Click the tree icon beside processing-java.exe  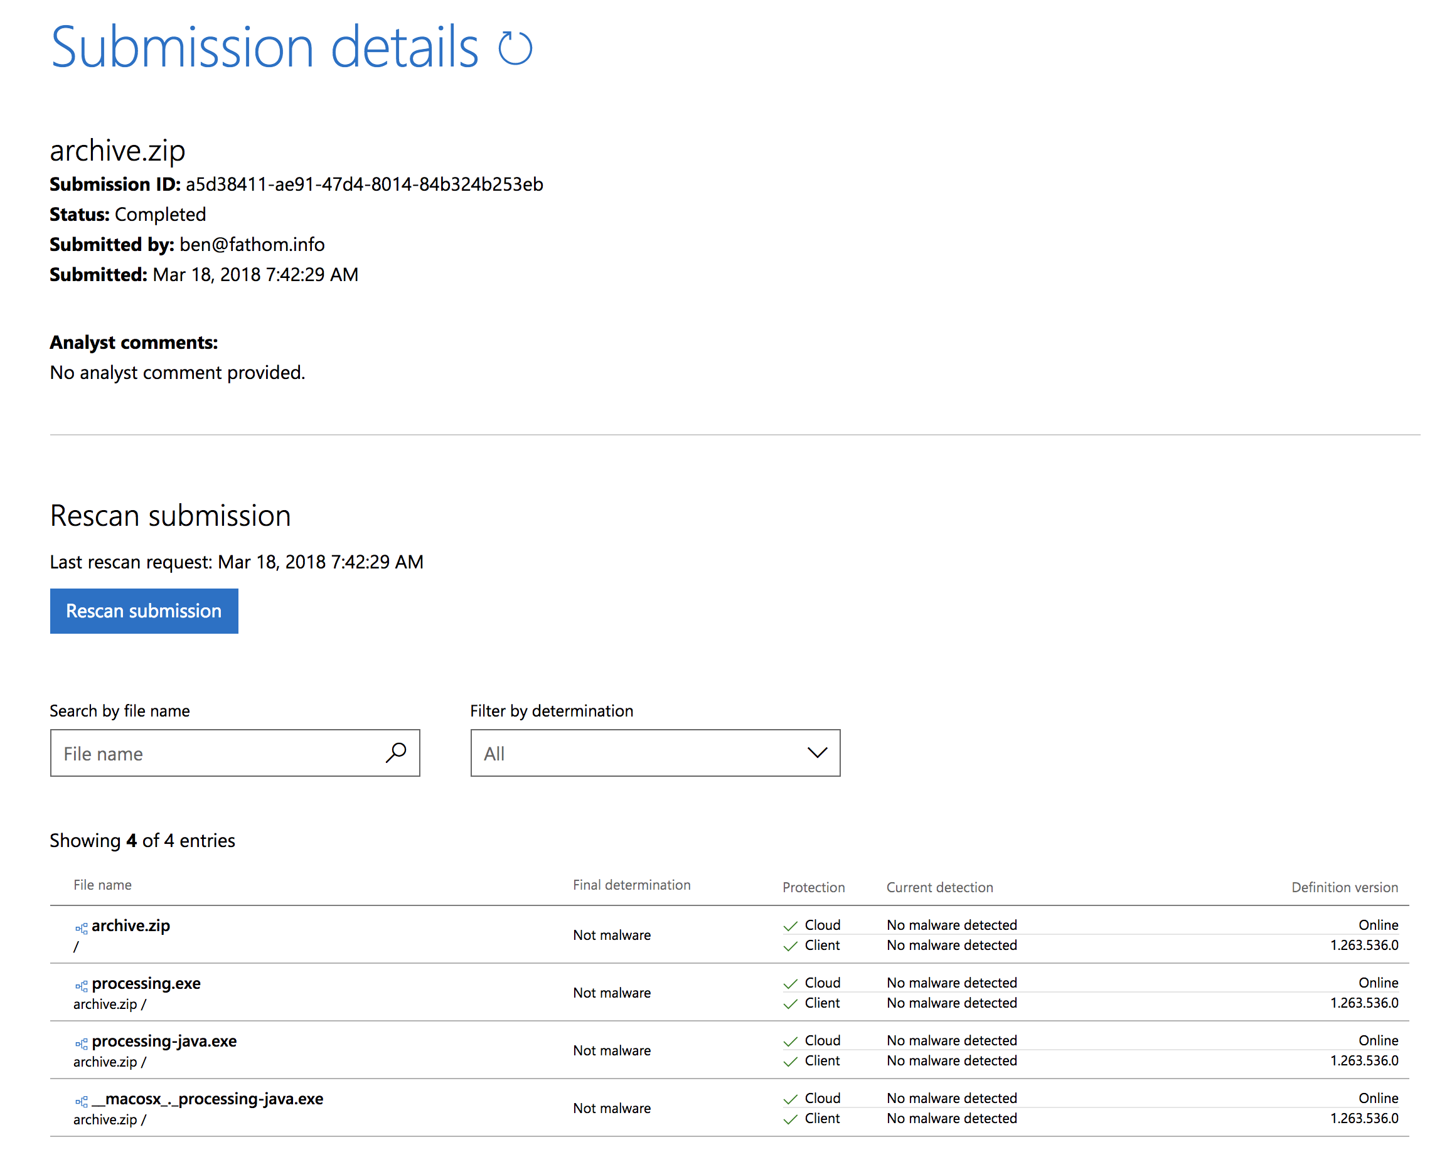[81, 1043]
